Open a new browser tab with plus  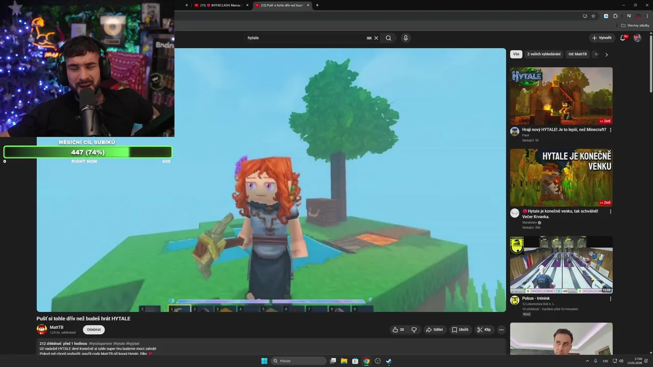pos(317,5)
